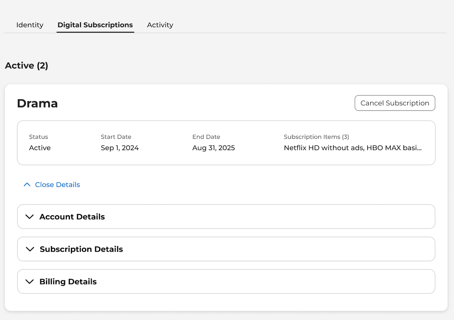Switch to the Identity tab
Image resolution: width=454 pixels, height=320 pixels.
[30, 25]
